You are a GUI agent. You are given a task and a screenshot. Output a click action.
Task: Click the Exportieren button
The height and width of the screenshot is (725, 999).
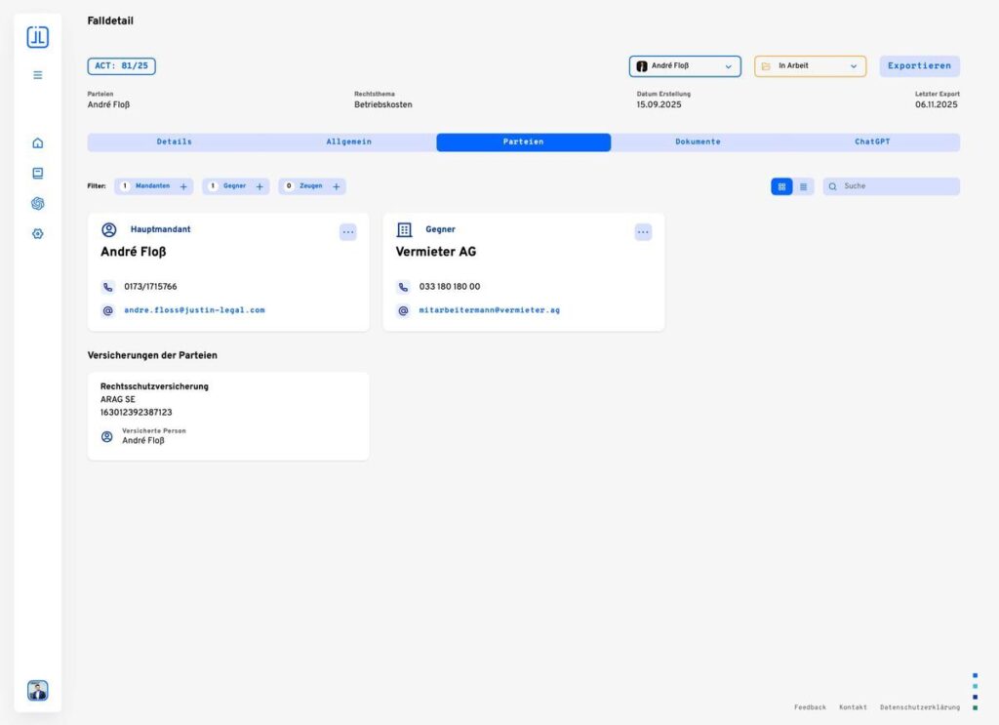tap(919, 66)
